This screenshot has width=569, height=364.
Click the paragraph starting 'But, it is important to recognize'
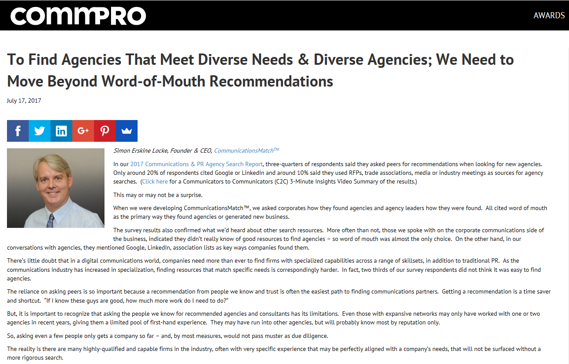273,318
